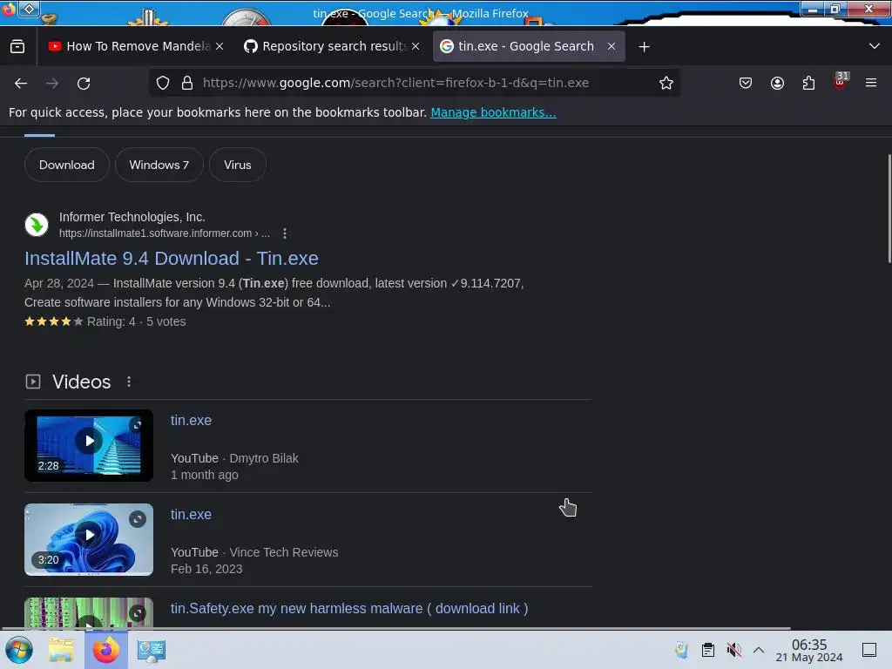Open the Informer Technologies site favicon
The image size is (892, 669).
(x=37, y=225)
